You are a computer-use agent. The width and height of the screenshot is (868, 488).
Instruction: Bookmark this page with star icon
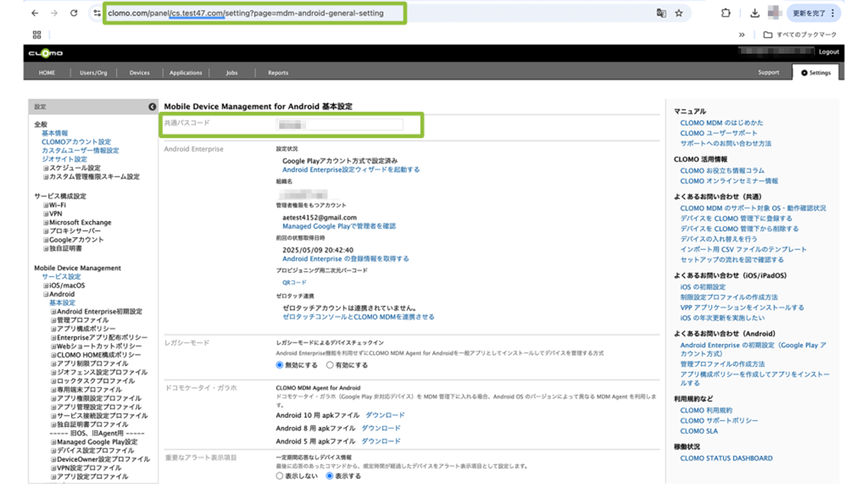[x=679, y=13]
